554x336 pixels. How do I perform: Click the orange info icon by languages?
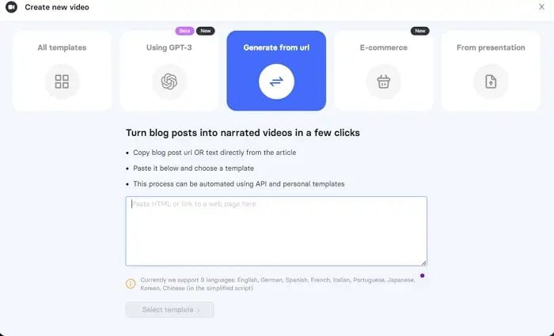tap(131, 284)
